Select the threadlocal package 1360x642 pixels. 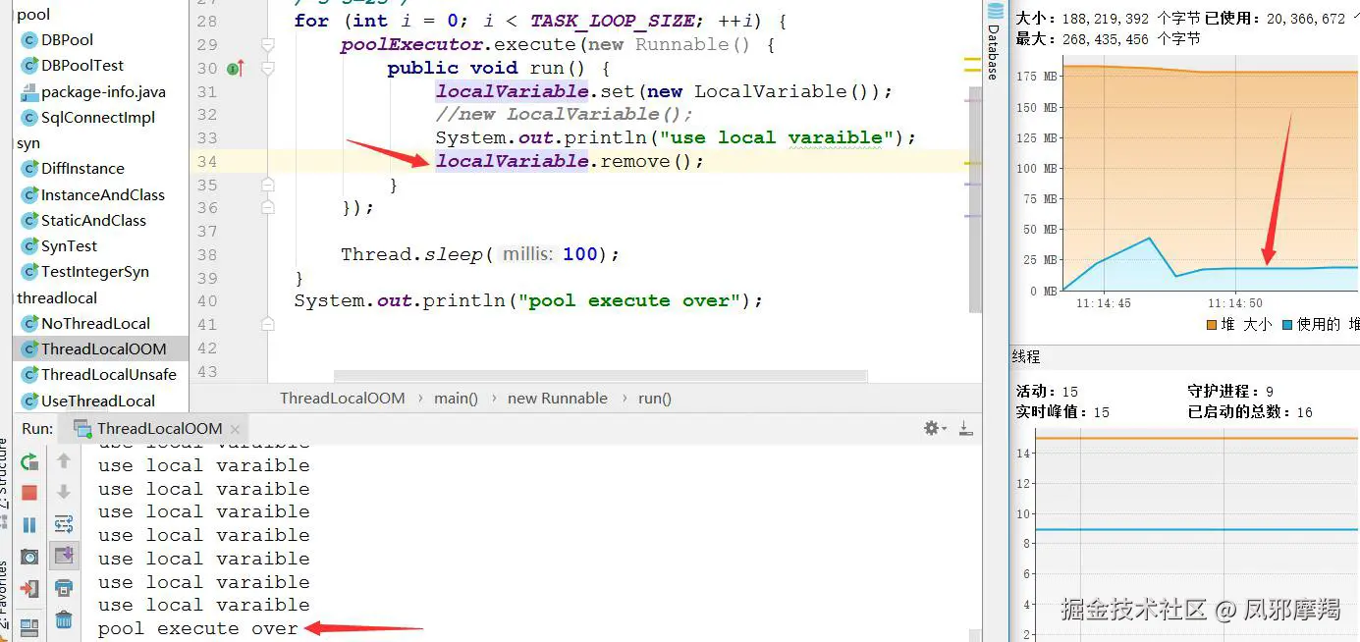(x=57, y=298)
